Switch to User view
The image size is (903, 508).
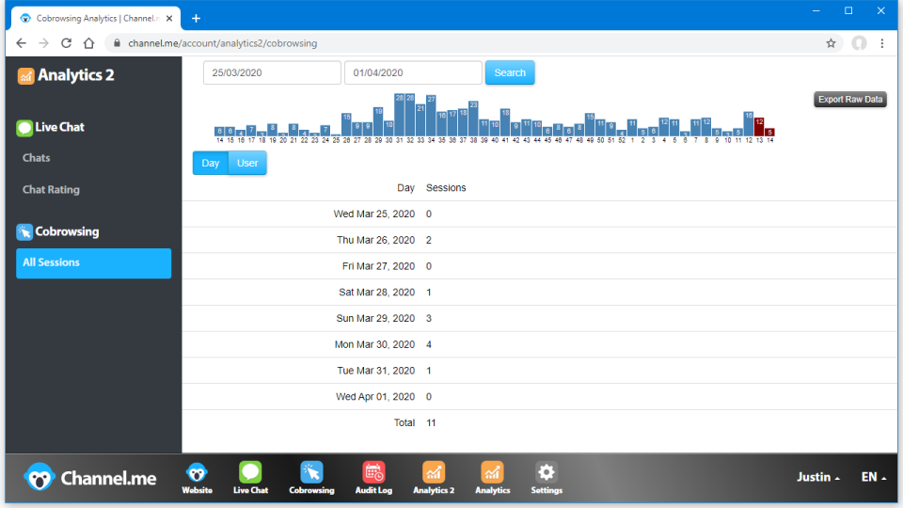[247, 163]
